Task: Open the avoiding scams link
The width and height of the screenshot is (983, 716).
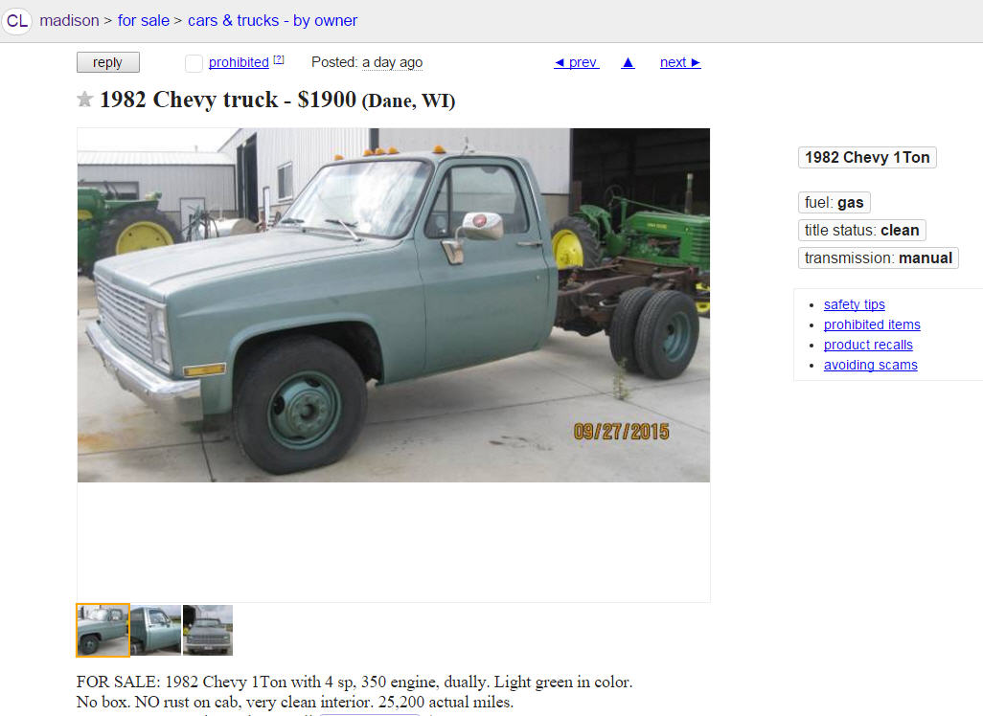Action: point(870,365)
